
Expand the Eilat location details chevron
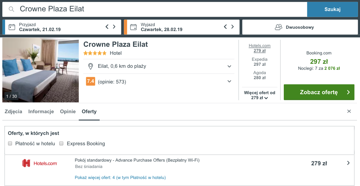[229, 66]
